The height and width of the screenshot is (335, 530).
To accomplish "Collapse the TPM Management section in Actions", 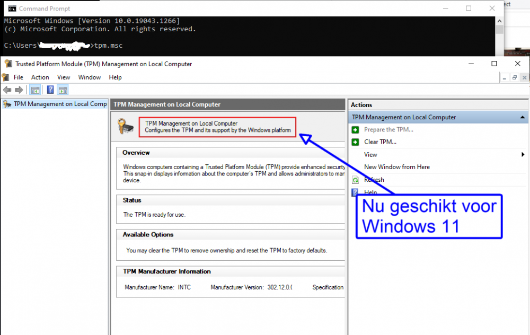I will [x=523, y=117].
